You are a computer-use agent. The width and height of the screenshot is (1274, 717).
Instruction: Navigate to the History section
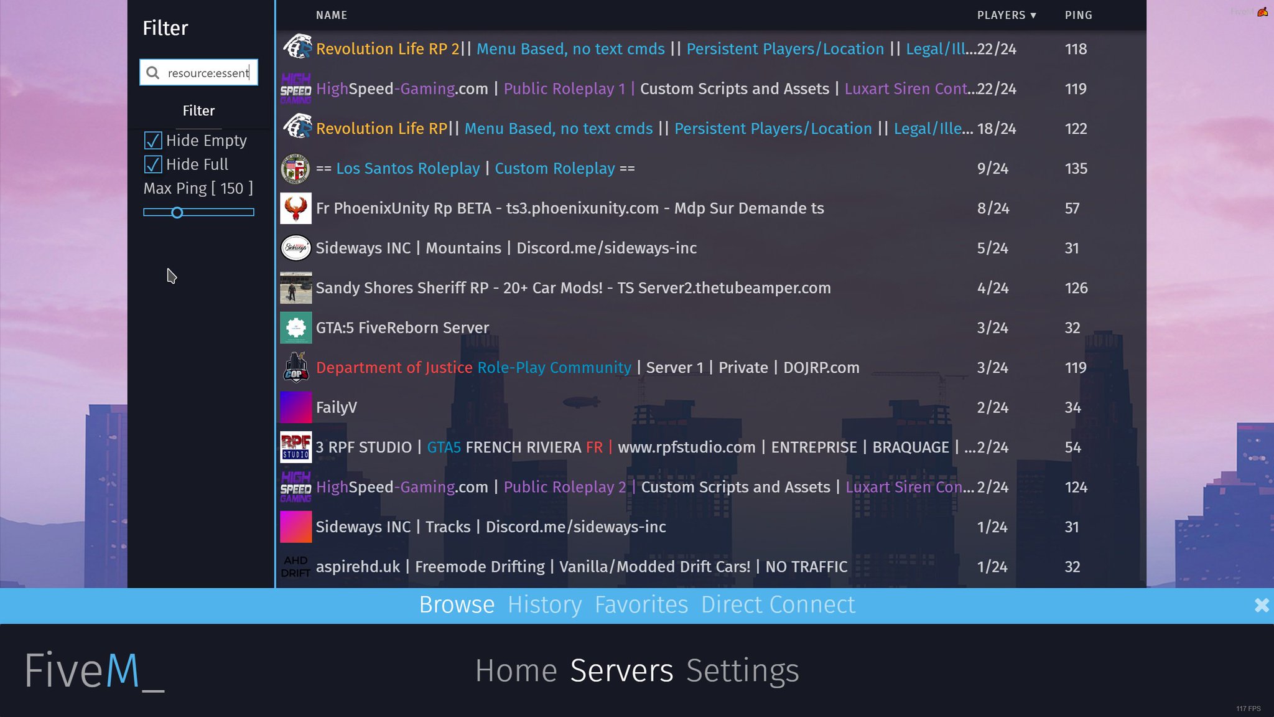(x=544, y=605)
